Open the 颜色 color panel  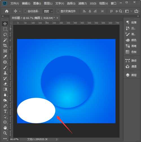coord(131,40)
